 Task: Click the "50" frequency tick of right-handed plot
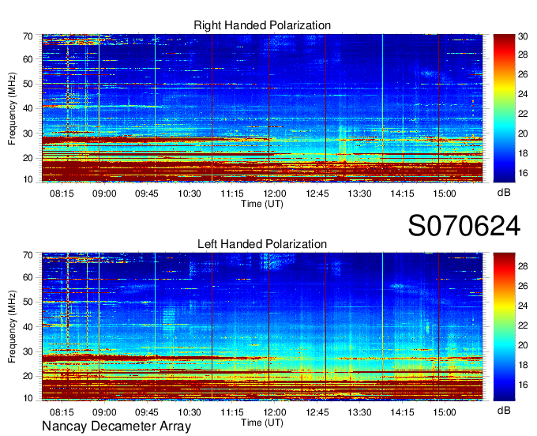pos(28,84)
